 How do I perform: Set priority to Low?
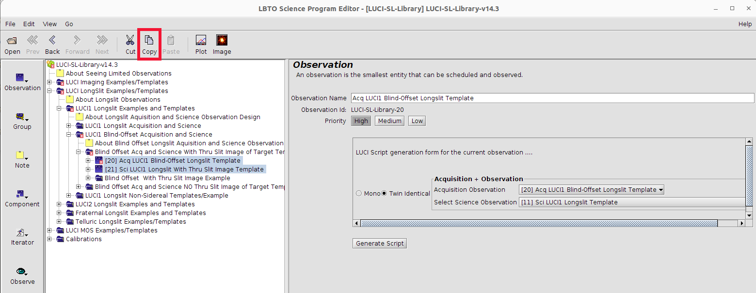tap(417, 121)
